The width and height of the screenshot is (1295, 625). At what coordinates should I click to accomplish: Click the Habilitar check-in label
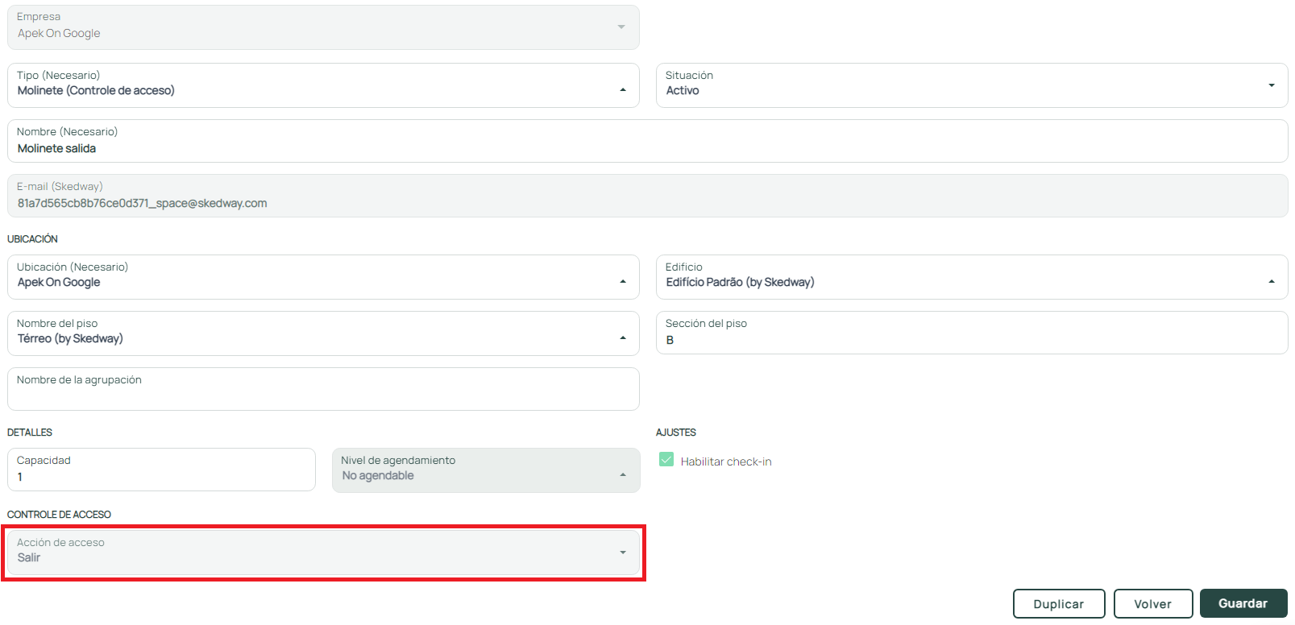pos(725,462)
